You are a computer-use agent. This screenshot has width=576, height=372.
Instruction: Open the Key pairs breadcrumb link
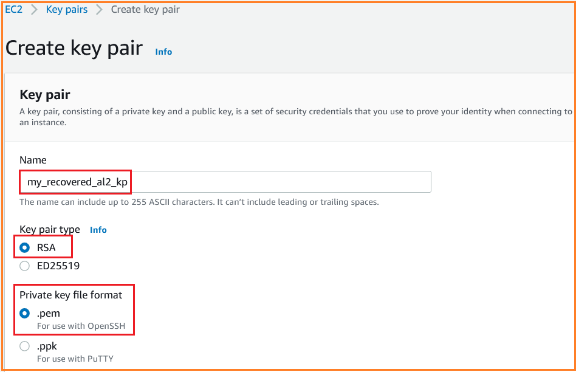[67, 9]
